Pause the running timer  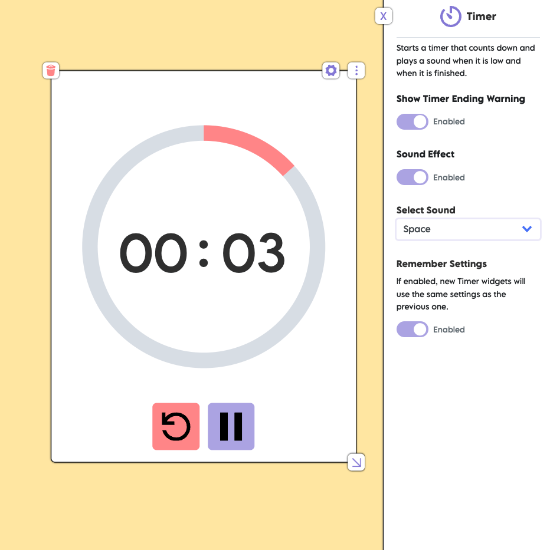click(231, 426)
